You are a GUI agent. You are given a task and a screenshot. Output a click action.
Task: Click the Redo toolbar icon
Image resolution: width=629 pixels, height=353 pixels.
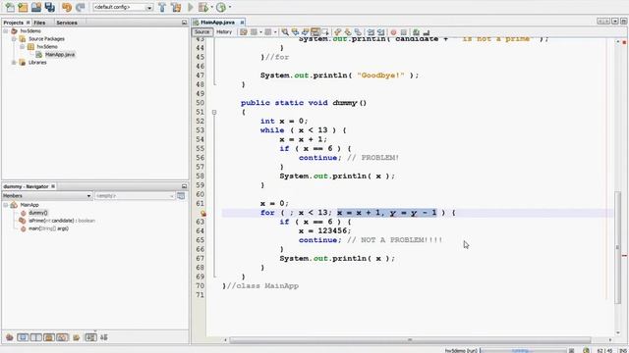click(x=81, y=7)
